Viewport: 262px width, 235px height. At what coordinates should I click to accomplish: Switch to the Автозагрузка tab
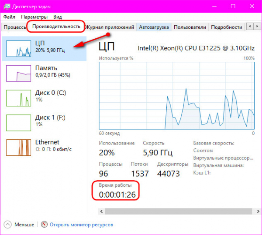[154, 27]
